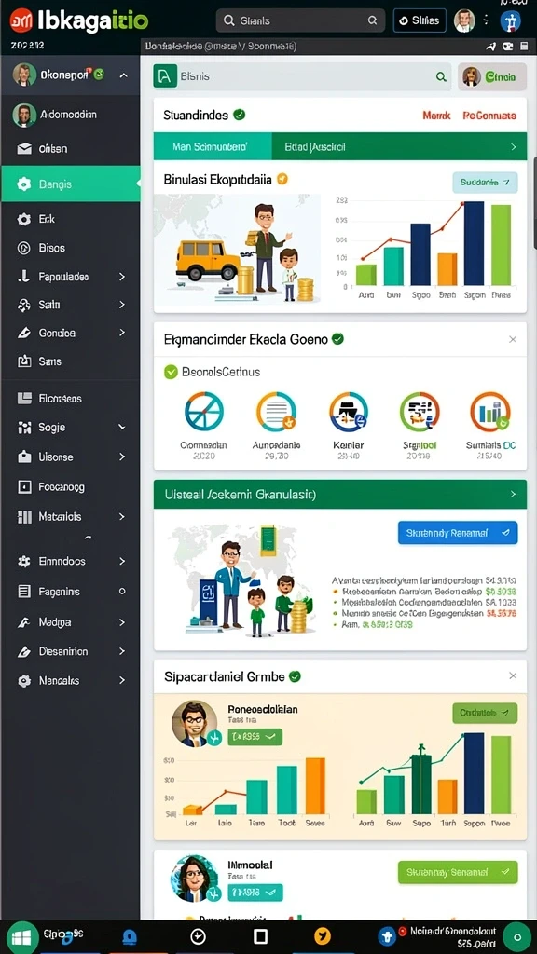The height and width of the screenshot is (954, 537).
Task: Toggle the BeonalsCetinus green checkmark
Action: tap(172, 372)
